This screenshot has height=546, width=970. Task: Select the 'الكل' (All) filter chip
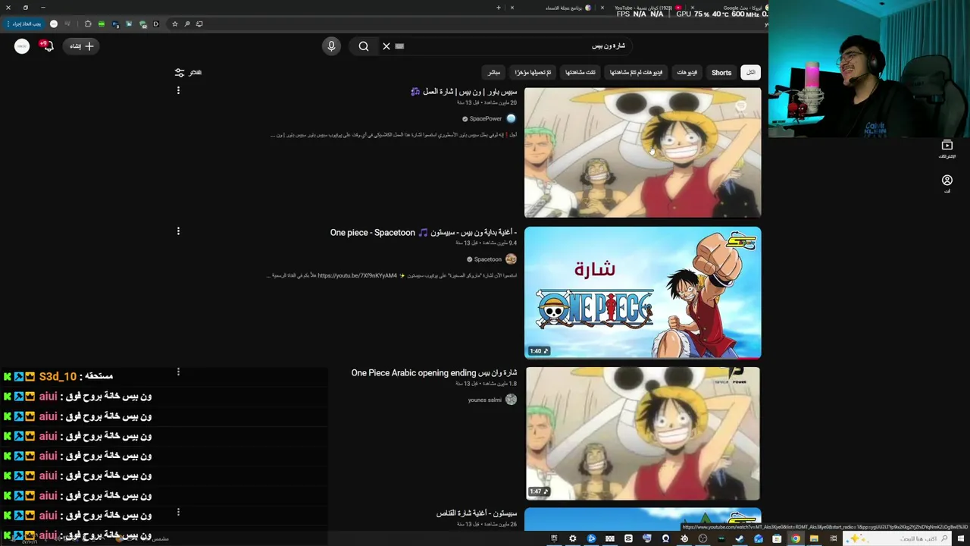click(x=750, y=72)
